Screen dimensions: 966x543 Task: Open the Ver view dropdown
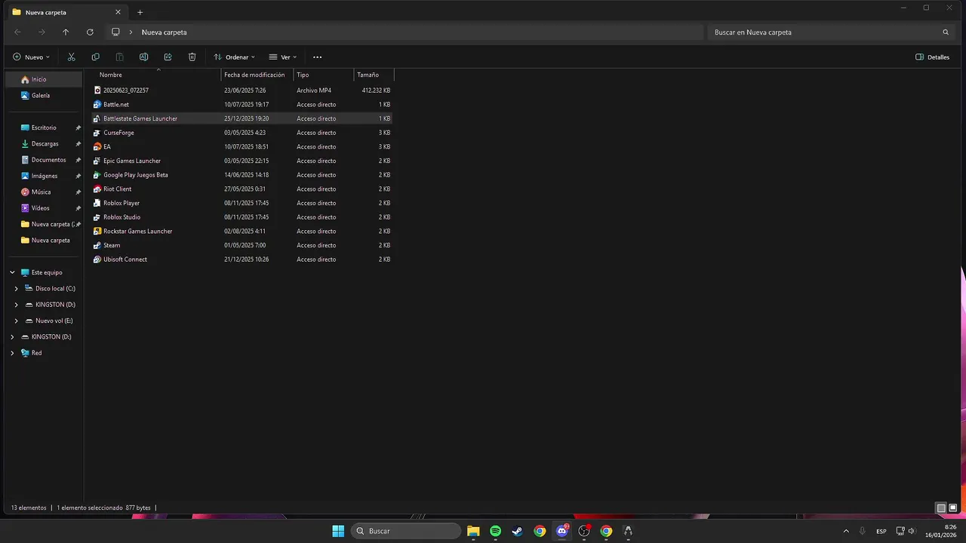click(283, 57)
